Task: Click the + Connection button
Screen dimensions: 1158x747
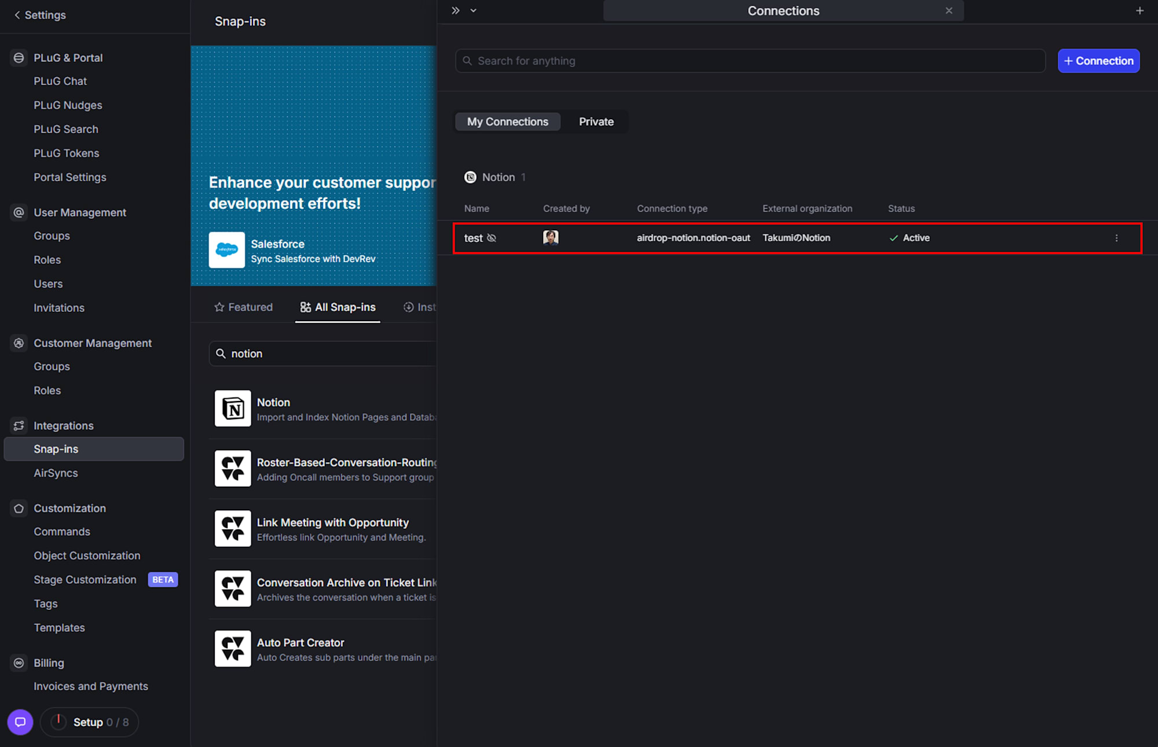Action: (1098, 61)
